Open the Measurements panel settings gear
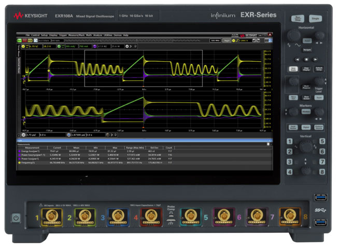 (x=268, y=144)
